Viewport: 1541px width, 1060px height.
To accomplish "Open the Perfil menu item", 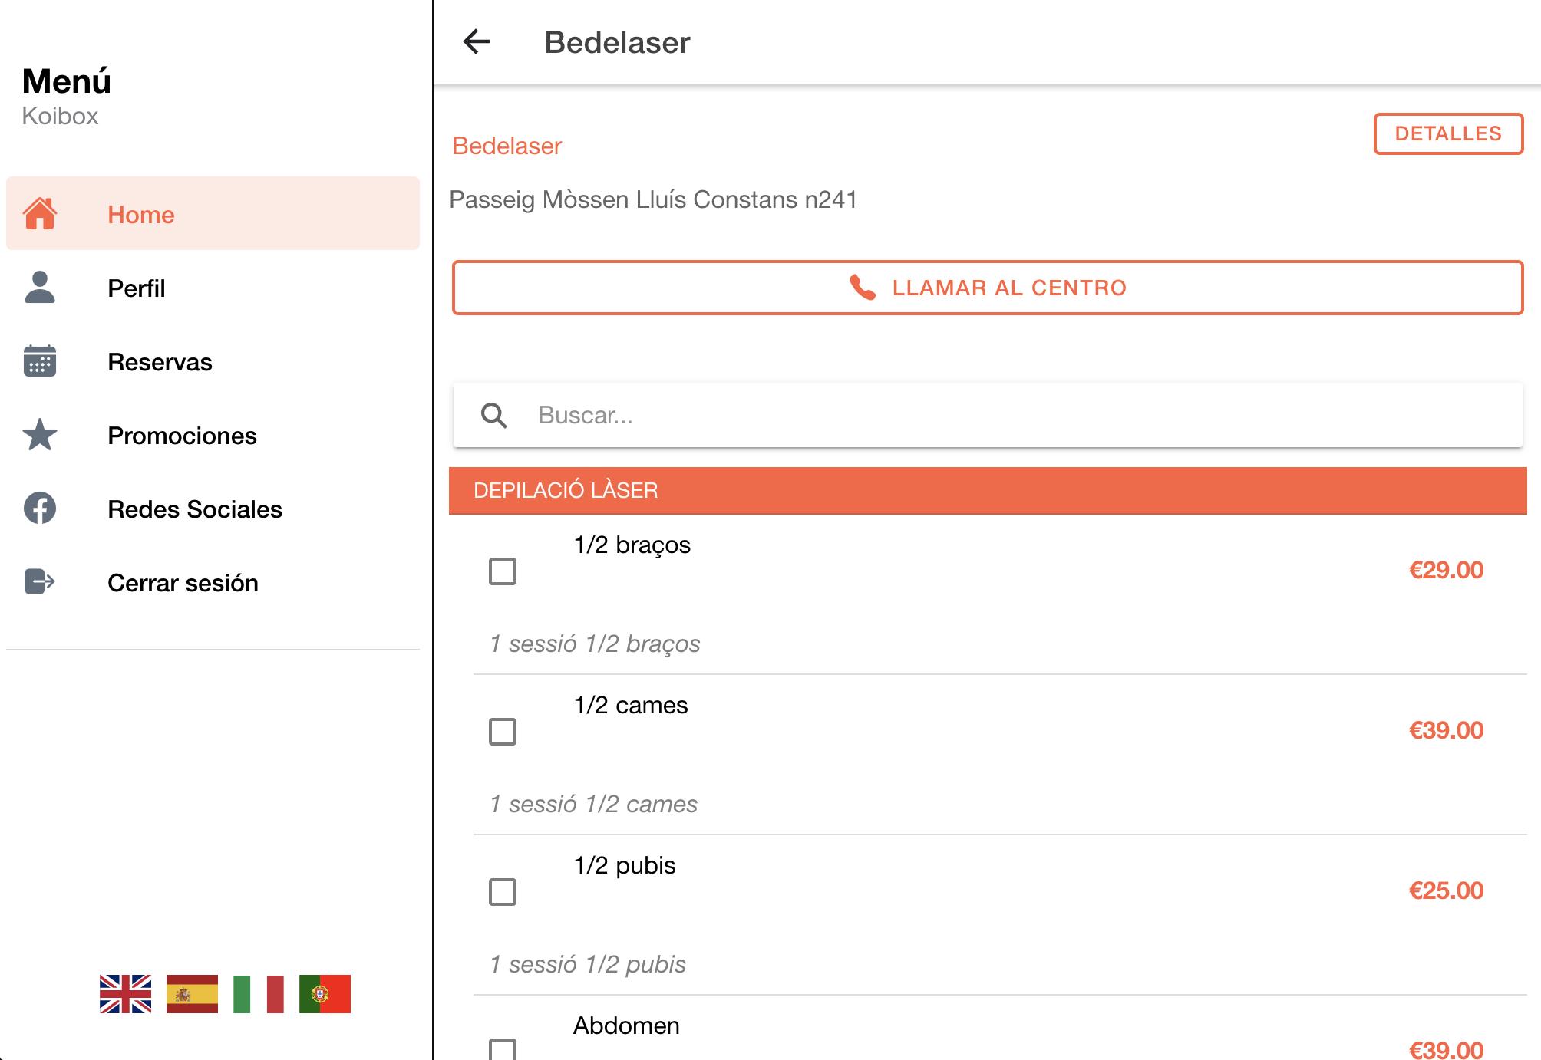I will (x=213, y=288).
